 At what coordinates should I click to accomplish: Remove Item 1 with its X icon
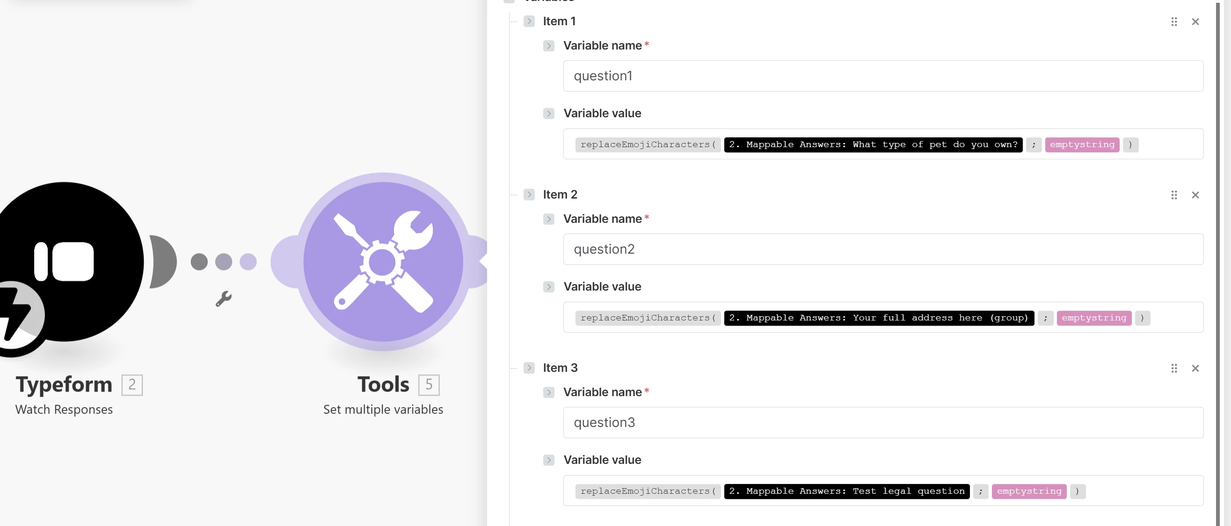click(x=1195, y=21)
